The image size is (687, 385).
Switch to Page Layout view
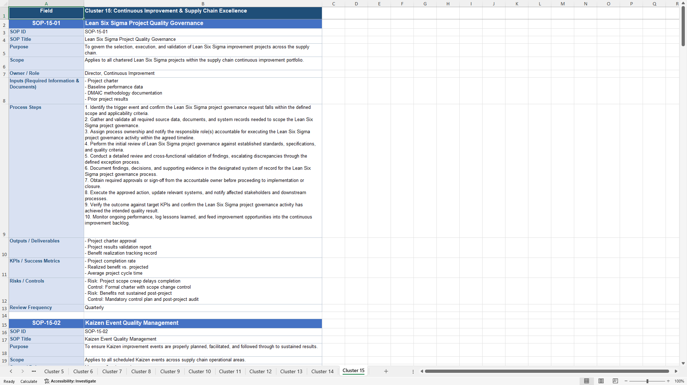[601, 381]
